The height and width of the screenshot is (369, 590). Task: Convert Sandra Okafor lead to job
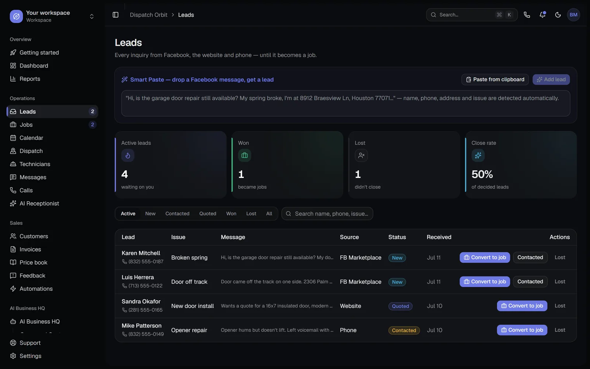click(522, 306)
